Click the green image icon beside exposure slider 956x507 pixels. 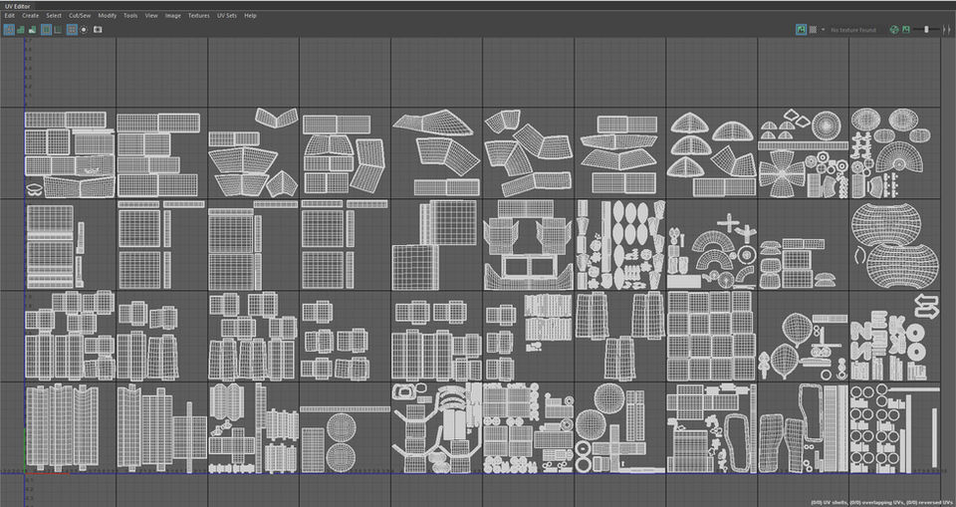tap(906, 29)
